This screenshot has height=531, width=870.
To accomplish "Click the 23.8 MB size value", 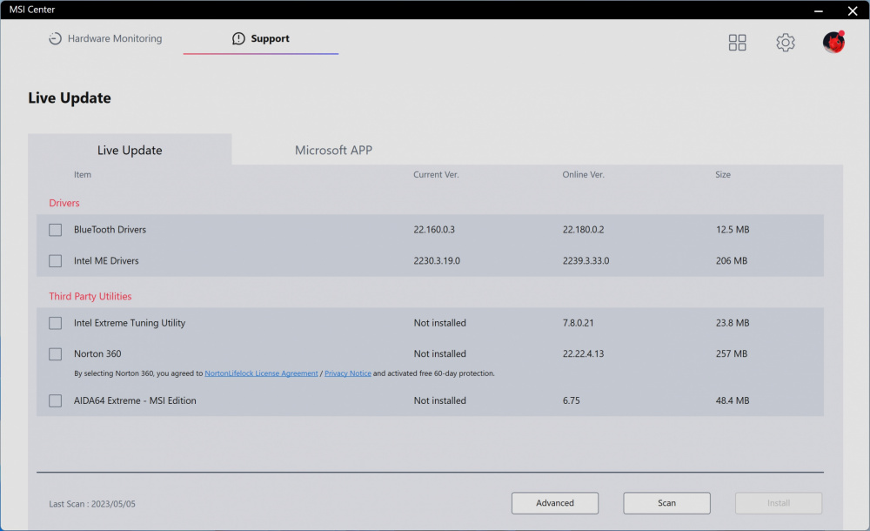I will click(x=733, y=323).
